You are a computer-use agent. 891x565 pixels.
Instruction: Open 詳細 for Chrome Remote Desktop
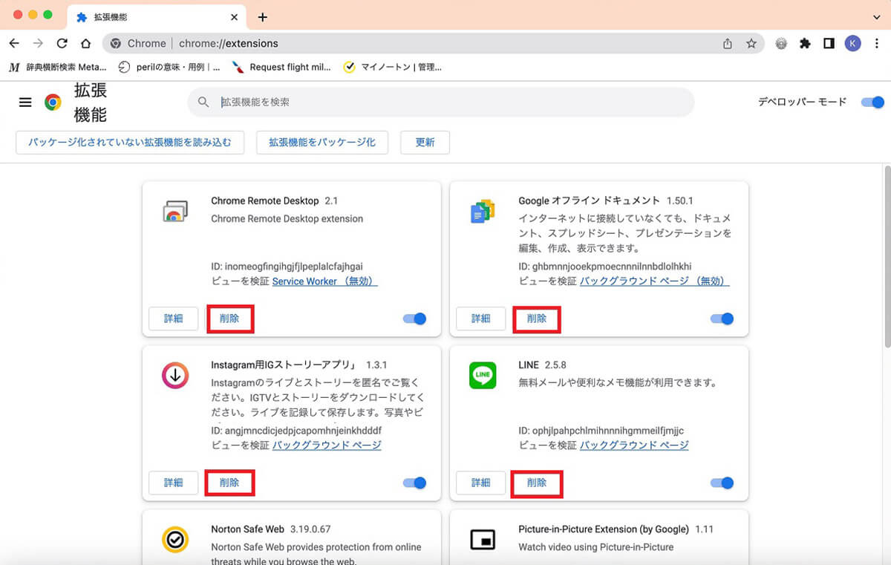(x=173, y=319)
